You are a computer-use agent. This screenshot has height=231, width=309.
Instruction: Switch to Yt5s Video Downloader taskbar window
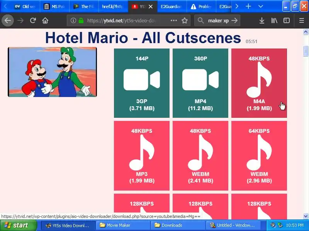pyautogui.click(x=68, y=225)
